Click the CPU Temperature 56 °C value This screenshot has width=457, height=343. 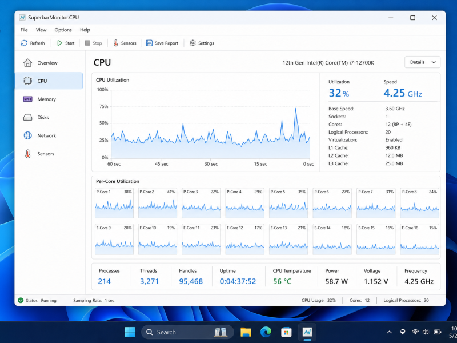(282, 281)
